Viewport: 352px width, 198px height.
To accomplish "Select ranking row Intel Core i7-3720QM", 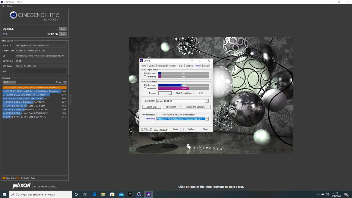I will (x=35, y=109).
